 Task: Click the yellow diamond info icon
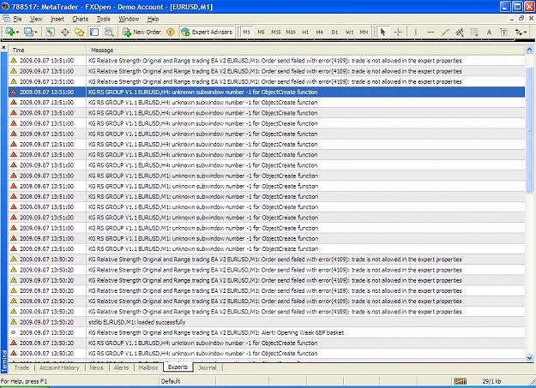tap(171, 32)
